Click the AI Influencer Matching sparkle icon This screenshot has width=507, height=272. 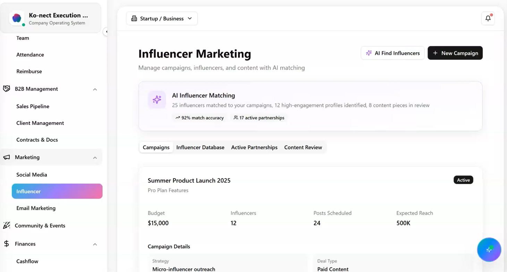pyautogui.click(x=157, y=100)
